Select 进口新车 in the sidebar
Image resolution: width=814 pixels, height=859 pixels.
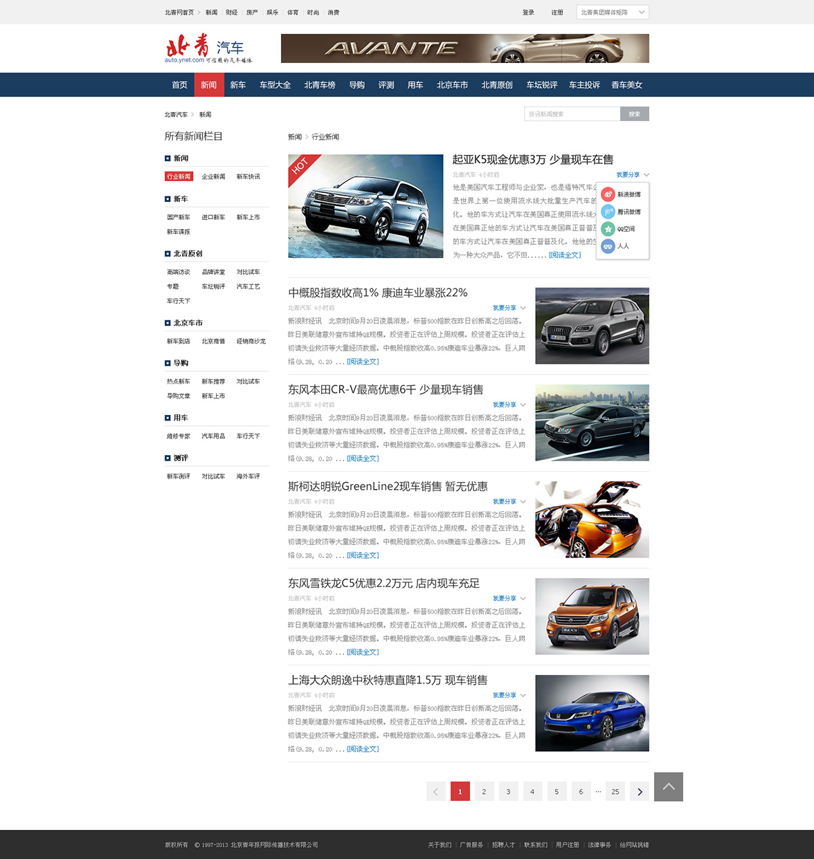[x=213, y=217]
